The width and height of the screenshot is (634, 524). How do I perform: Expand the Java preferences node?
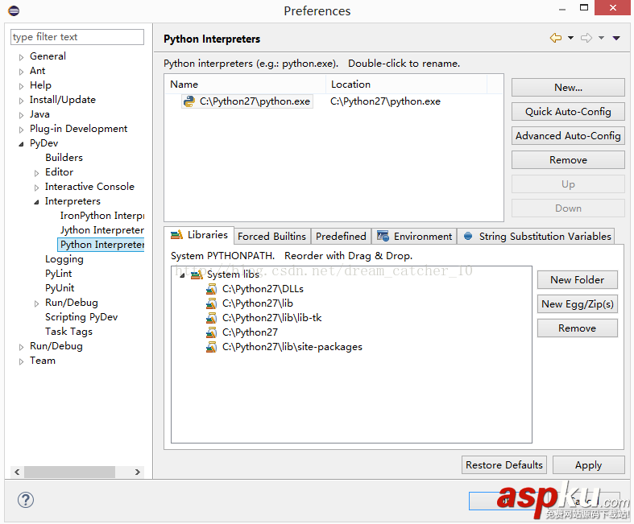click(21, 116)
